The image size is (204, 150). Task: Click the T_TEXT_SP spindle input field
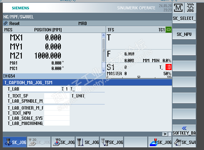[x=57, y=96]
